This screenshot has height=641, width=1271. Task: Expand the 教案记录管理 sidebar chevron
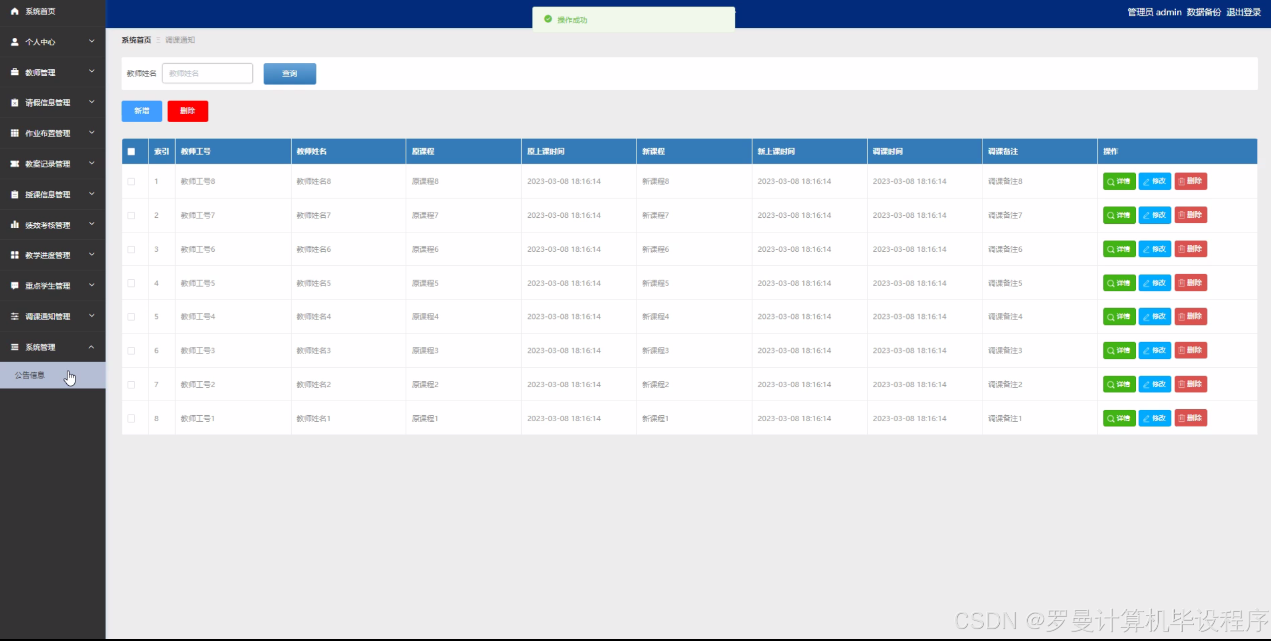click(92, 163)
